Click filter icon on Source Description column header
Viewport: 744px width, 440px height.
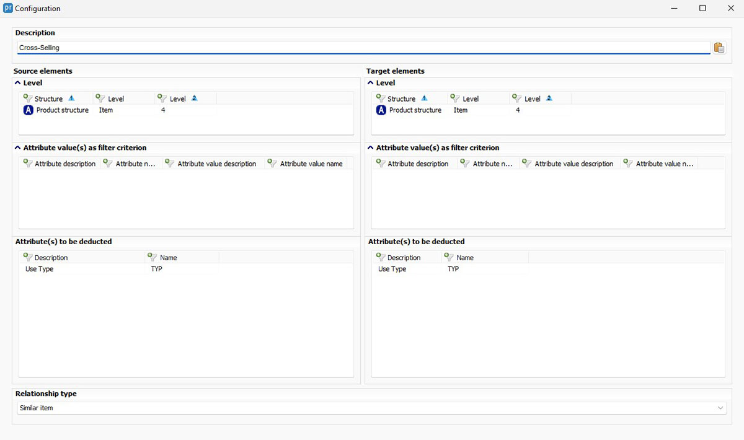click(x=27, y=258)
